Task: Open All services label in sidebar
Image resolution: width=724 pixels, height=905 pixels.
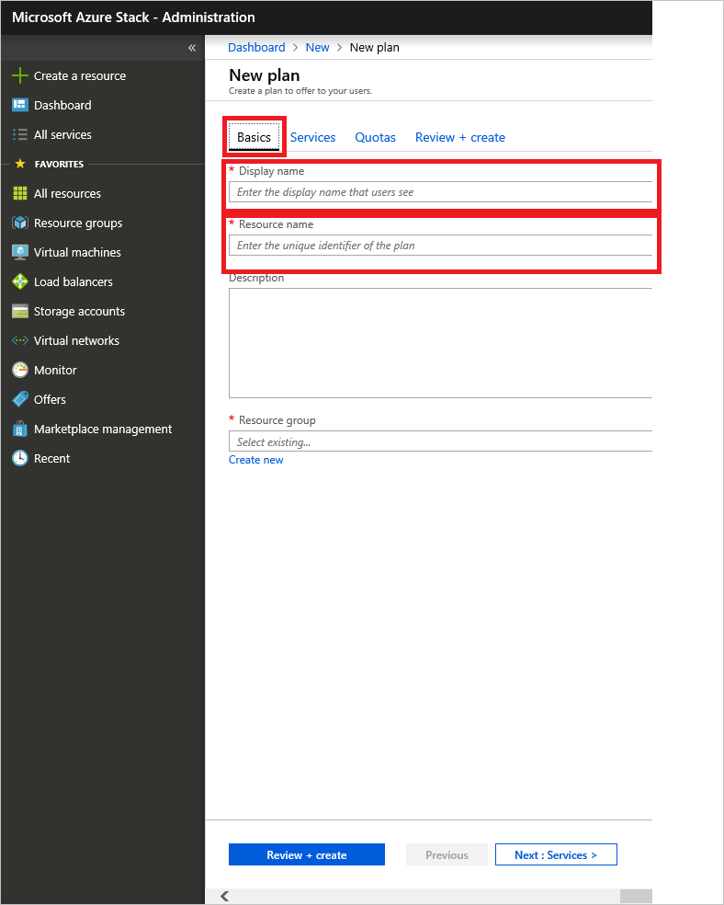Action: coord(62,134)
